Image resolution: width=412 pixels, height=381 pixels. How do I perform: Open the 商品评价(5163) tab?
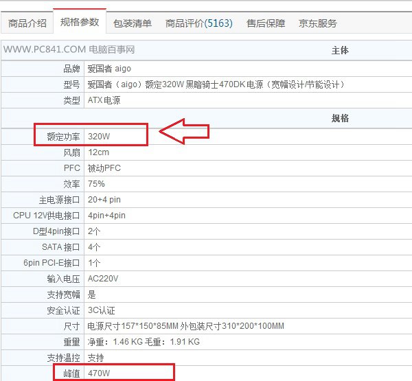pos(199,23)
